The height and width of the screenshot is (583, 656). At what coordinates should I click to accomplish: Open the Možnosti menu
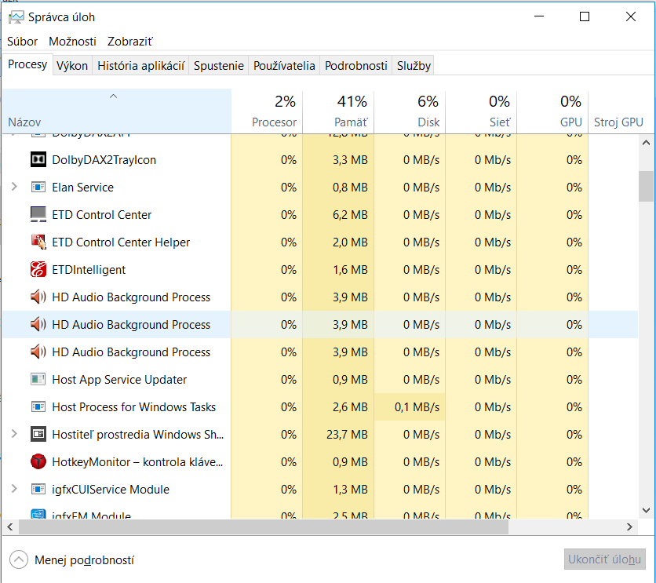(72, 42)
